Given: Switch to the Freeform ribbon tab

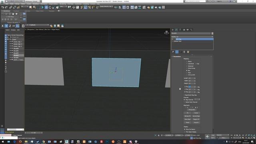Looking at the screenshot, I should coord(16,11).
